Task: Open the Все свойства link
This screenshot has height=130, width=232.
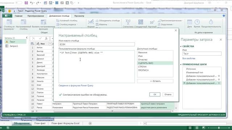Action: (189, 58)
